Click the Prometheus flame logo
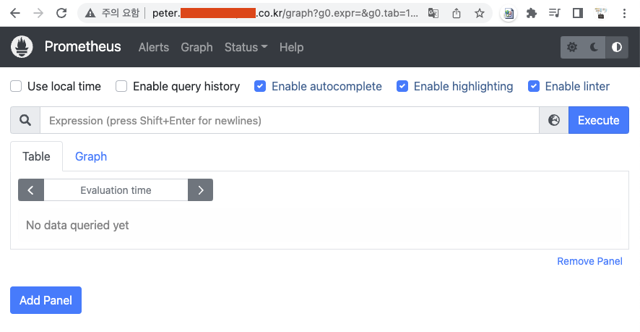The height and width of the screenshot is (332, 640). 22,47
